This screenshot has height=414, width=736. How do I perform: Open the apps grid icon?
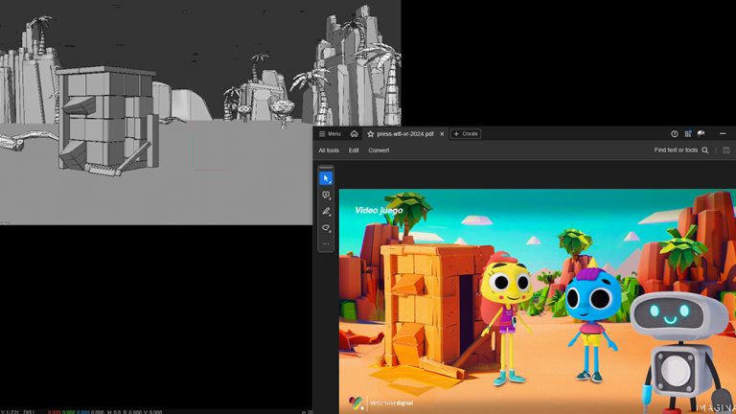(688, 134)
